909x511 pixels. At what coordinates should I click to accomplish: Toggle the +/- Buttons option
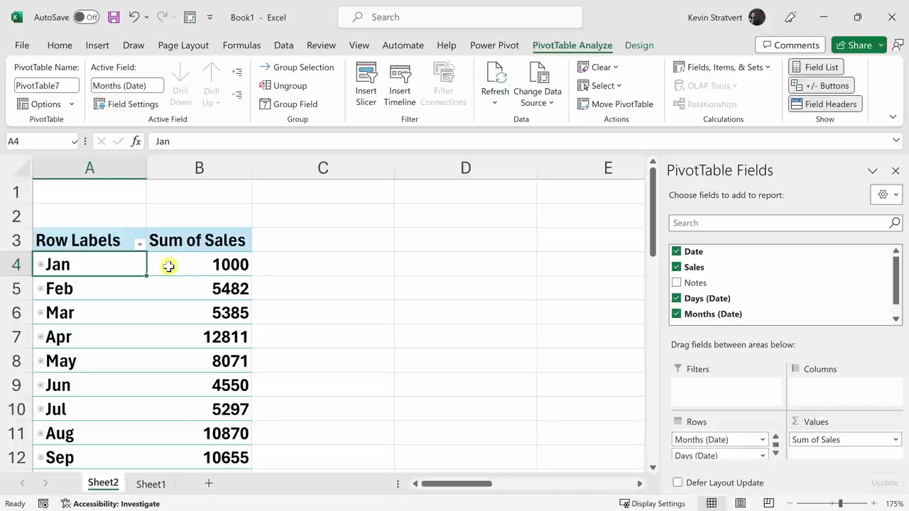[820, 85]
